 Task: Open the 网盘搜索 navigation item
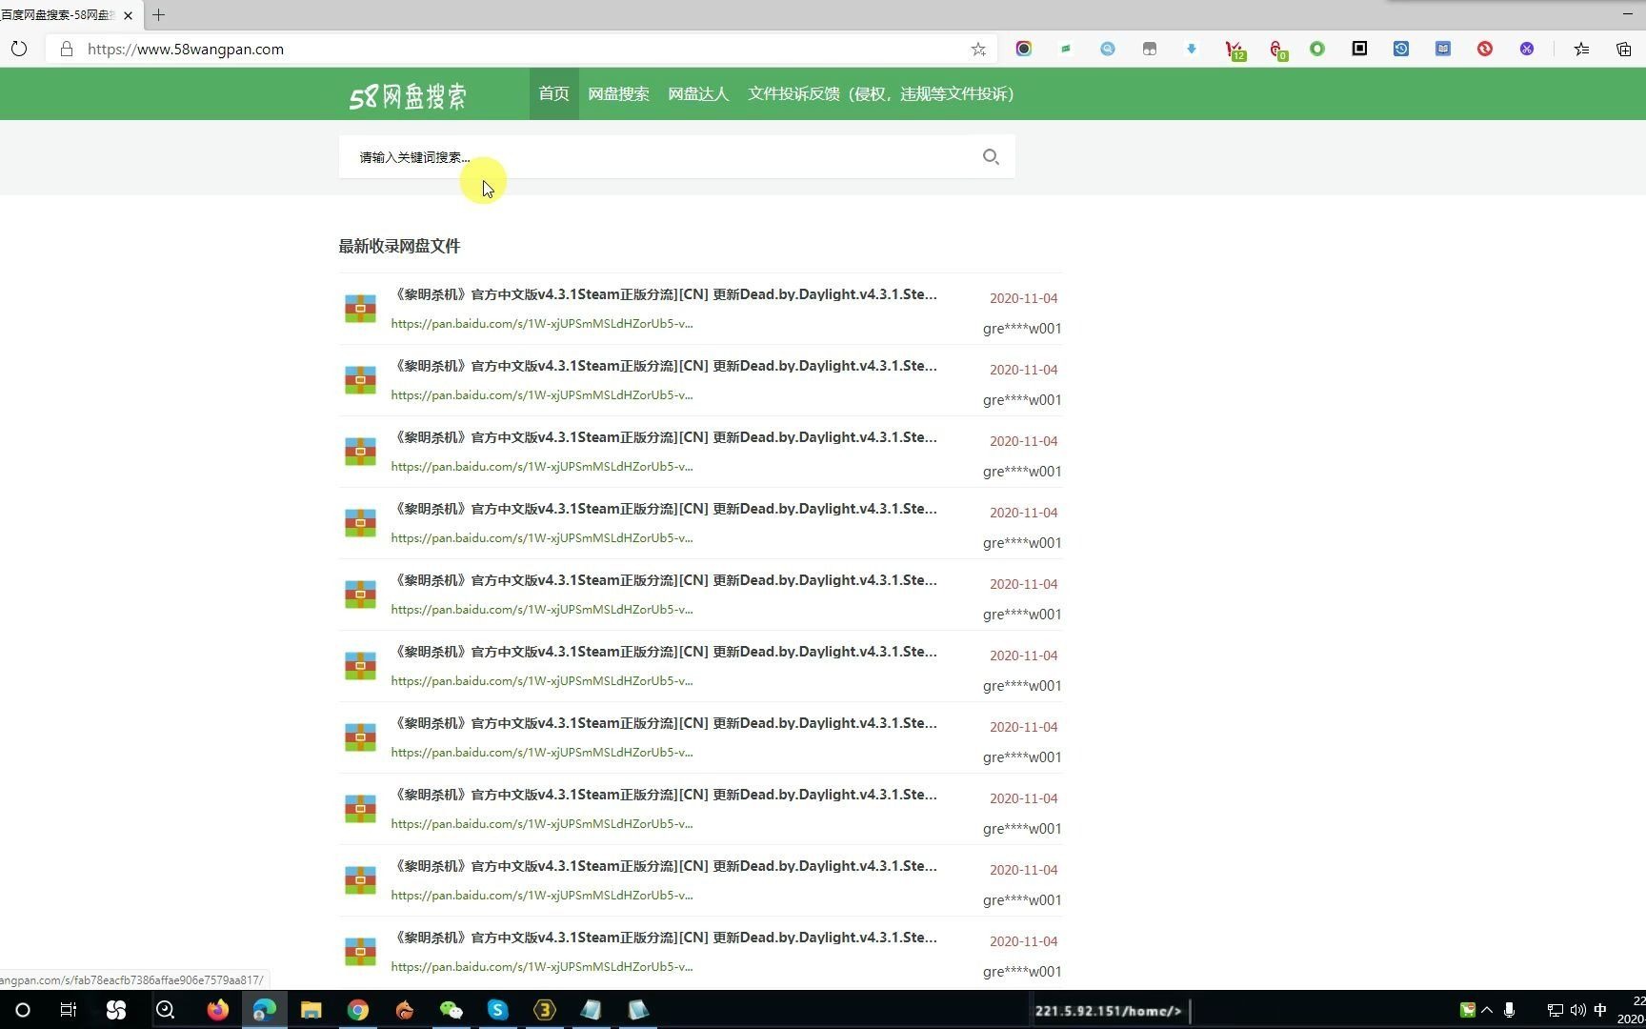(618, 93)
